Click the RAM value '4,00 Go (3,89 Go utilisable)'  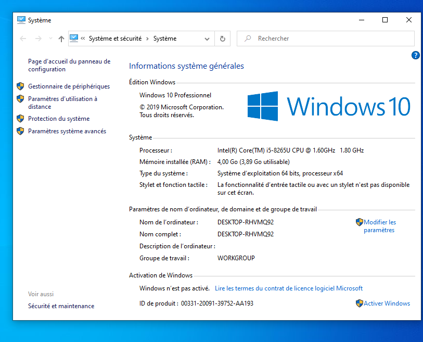253,162
